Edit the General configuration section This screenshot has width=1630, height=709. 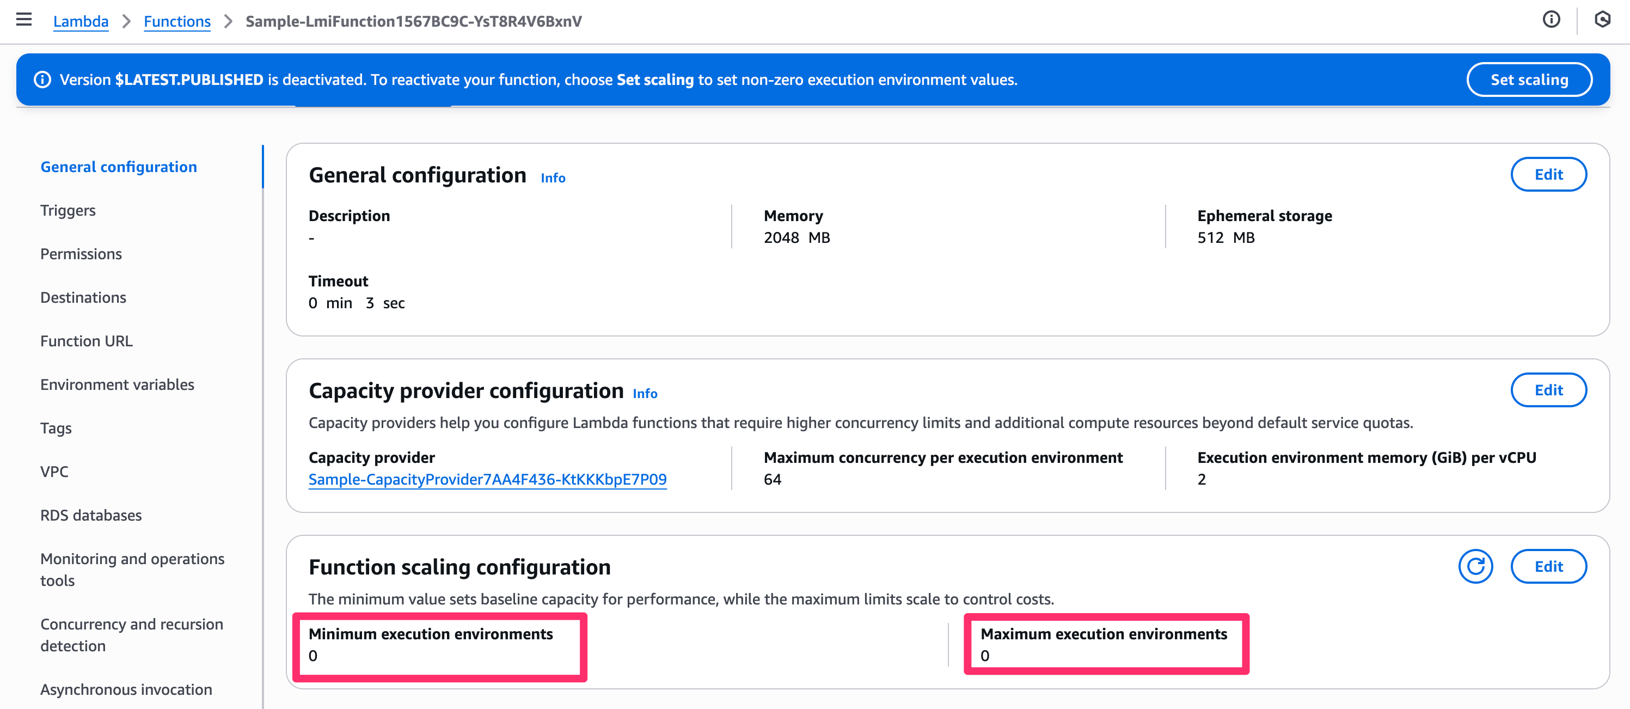1548,175
